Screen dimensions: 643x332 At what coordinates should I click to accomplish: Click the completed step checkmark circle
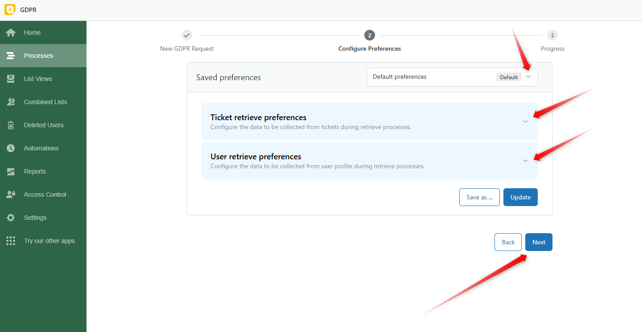[x=187, y=35]
